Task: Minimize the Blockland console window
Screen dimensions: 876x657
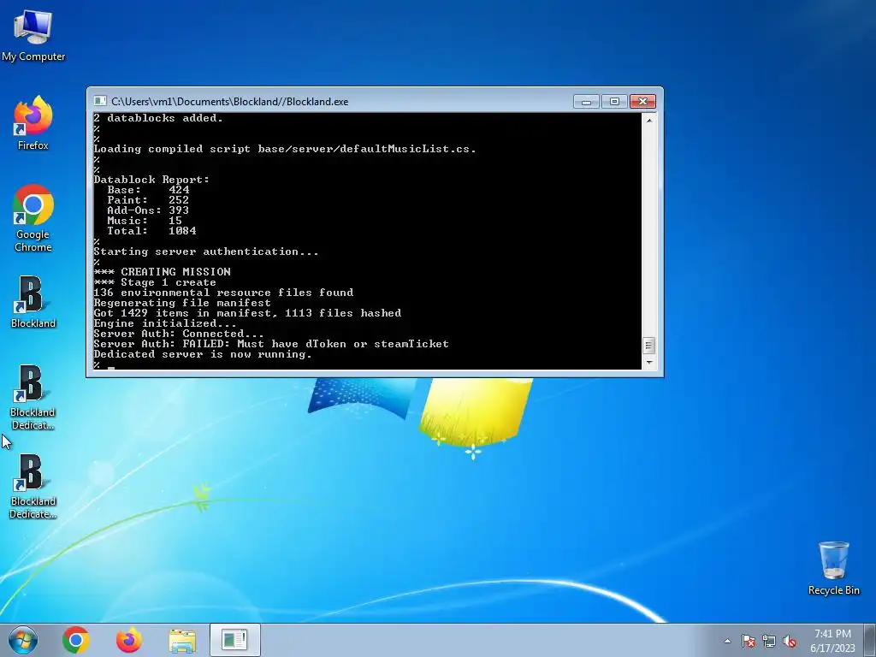Action: coord(586,101)
